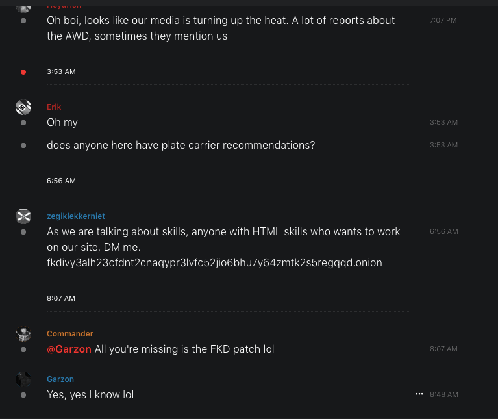
Task: Click the 7:07 PM message timestamp
Action: [x=443, y=21]
